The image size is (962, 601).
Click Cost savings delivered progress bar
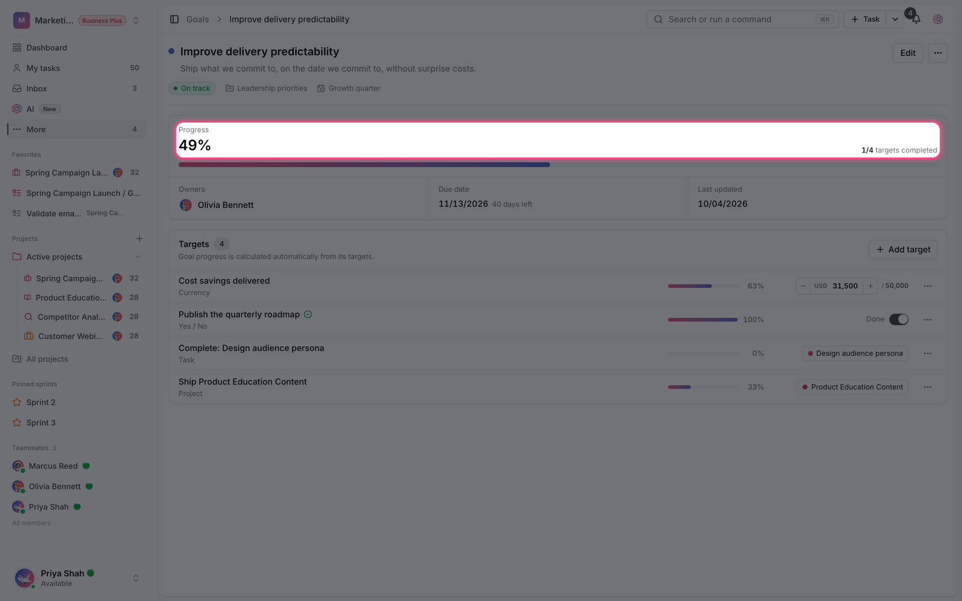point(702,286)
